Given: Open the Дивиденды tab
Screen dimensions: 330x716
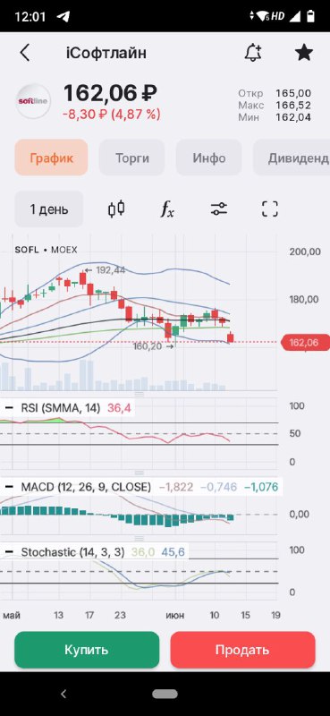Looking at the screenshot, I should [292, 158].
